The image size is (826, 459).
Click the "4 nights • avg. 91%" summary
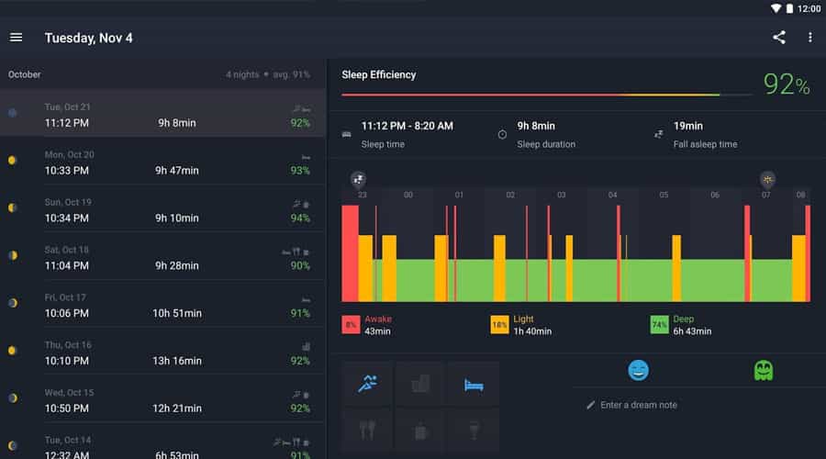tap(268, 74)
